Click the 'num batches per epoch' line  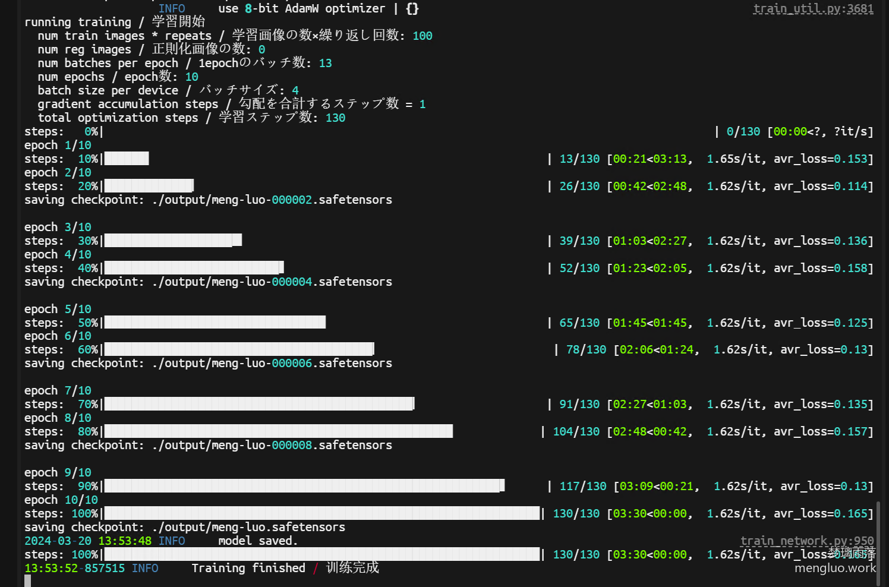(x=185, y=63)
